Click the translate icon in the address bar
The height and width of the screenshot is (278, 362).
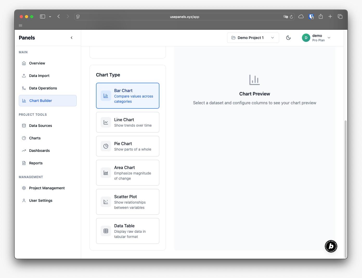[x=286, y=17]
